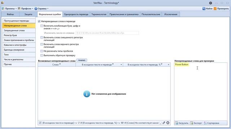Select Единицы измерения in sidebar
The width and height of the screenshot is (231, 129).
tap(19, 50)
